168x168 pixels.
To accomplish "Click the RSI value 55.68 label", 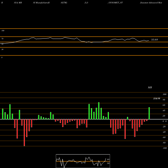I will [x=155, y=40].
